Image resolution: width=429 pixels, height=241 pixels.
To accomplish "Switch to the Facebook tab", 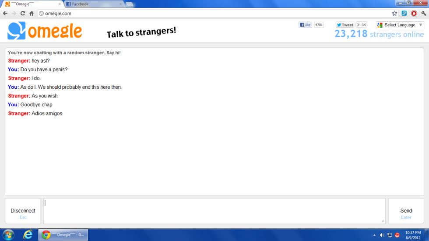I will 92,4.
